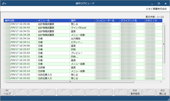Select the 印刷... cell at 16:33:51
Image resolution: width=170 pixels, height=101 pixels.
pos(82,57)
